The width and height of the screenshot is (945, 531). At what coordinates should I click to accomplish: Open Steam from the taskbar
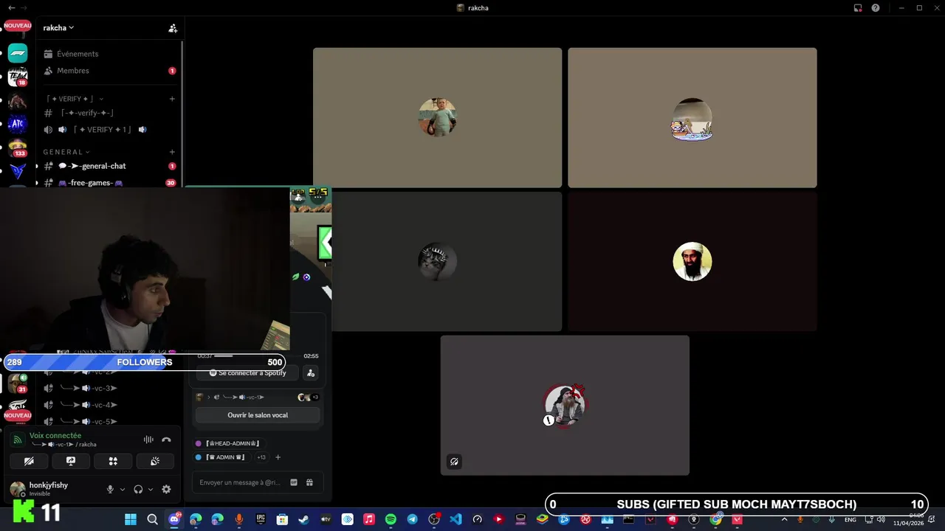point(304,519)
